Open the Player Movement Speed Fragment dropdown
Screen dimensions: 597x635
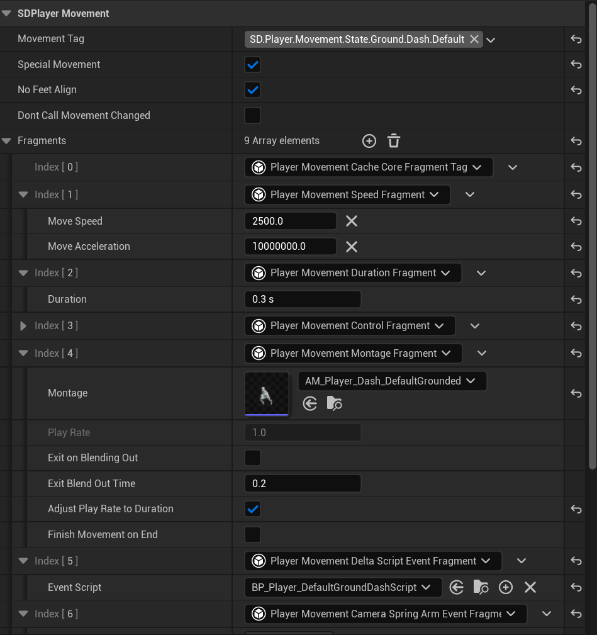pos(347,195)
